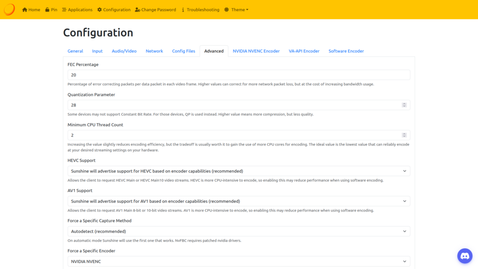Focus the FEC Percentage input field
This screenshot has width=478, height=269.
click(x=239, y=75)
